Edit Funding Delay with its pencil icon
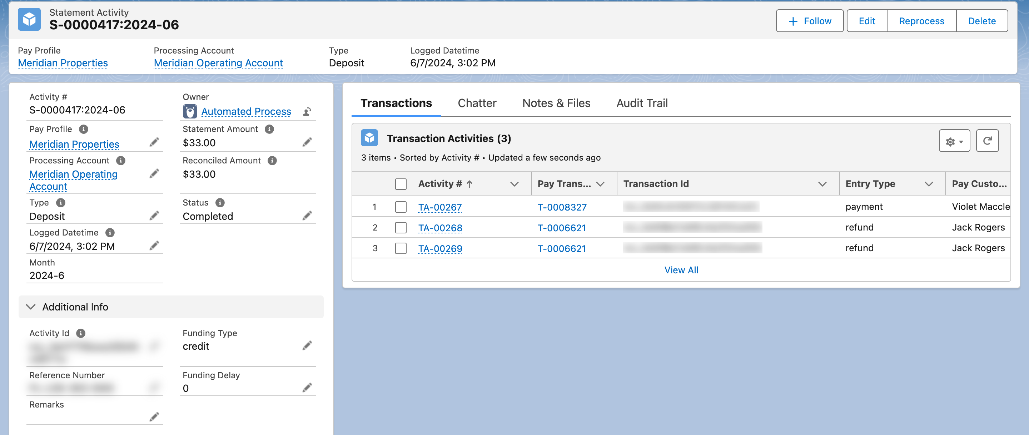This screenshot has height=435, width=1029. click(x=307, y=388)
